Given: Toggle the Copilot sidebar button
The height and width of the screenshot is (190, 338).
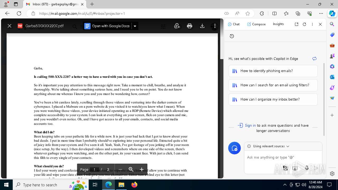Looking at the screenshot, I should pyautogui.click(x=332, y=13).
